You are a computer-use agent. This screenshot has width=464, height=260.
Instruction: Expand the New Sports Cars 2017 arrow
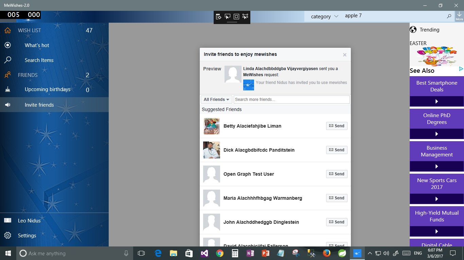coord(437,199)
